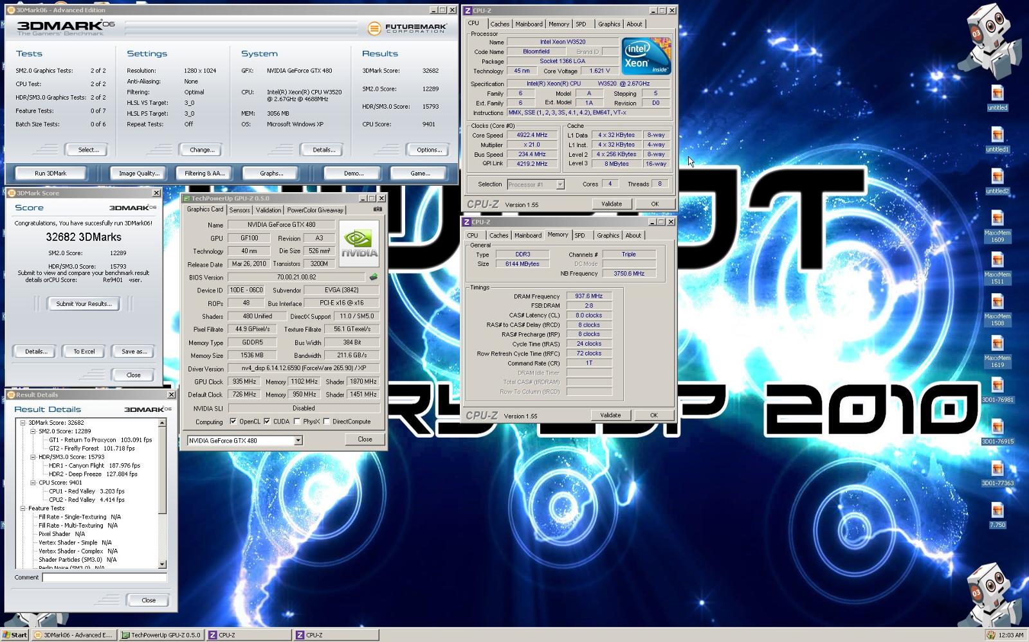Toggle the CUDA checkbox
This screenshot has height=642, width=1029.
tap(267, 422)
